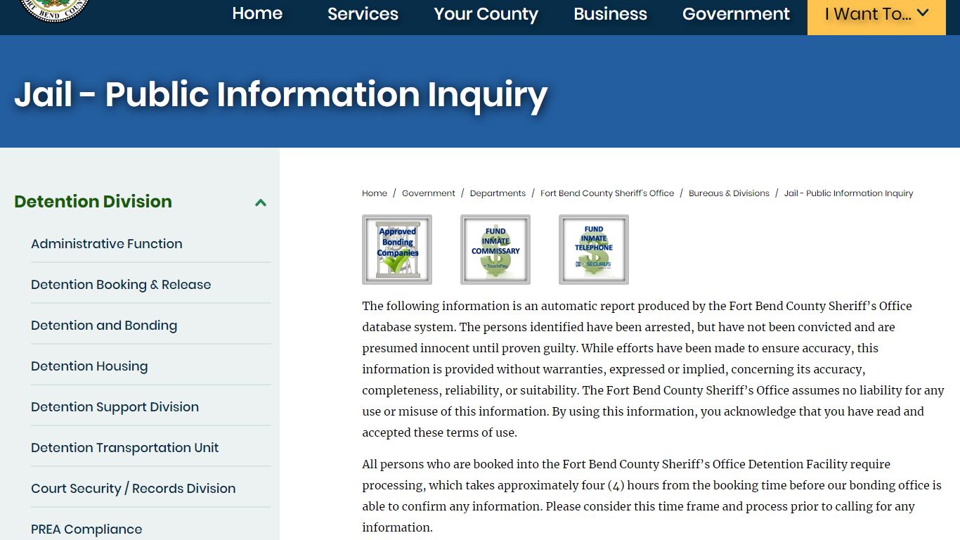Open Court Security / Records Division link
The image size is (960, 540).
pos(134,489)
